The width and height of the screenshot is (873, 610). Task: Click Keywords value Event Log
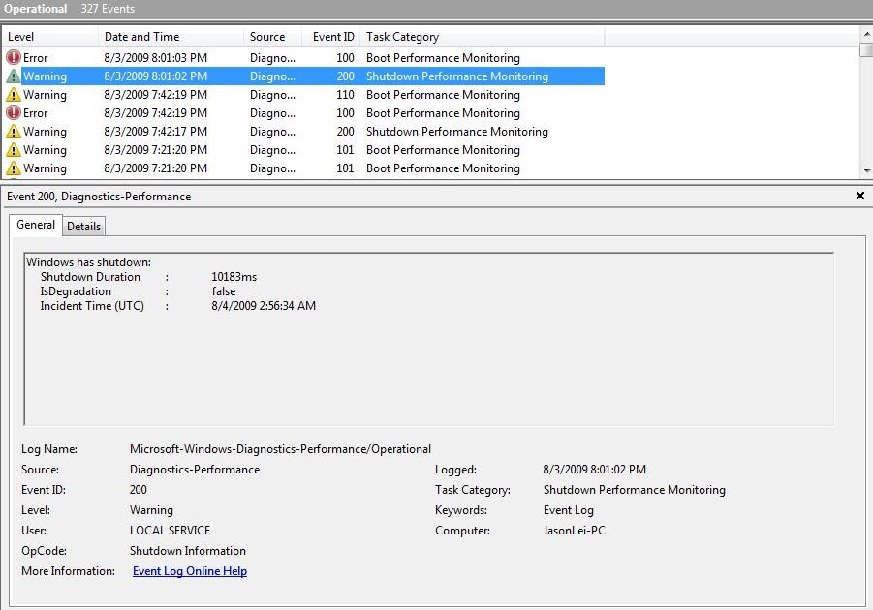[x=569, y=510]
